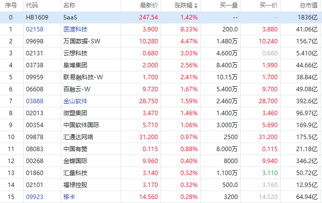This screenshot has height=203, width=322.
Task: Select 万国数据-SW name cell
Action: pyautogui.click(x=82, y=41)
